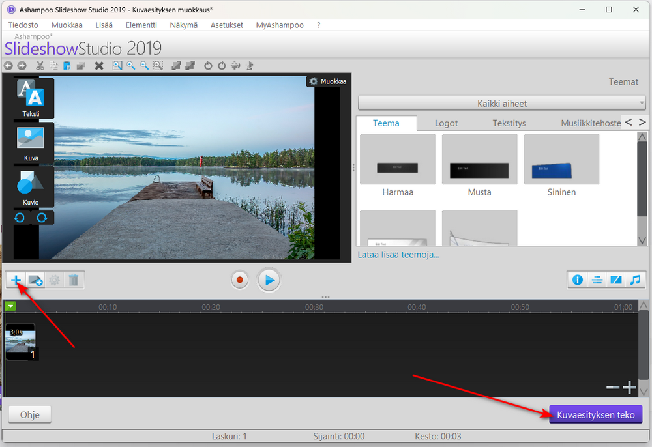The height and width of the screenshot is (447, 652).
Task: Click the Kuvaesityksen teko button
Action: point(595,414)
